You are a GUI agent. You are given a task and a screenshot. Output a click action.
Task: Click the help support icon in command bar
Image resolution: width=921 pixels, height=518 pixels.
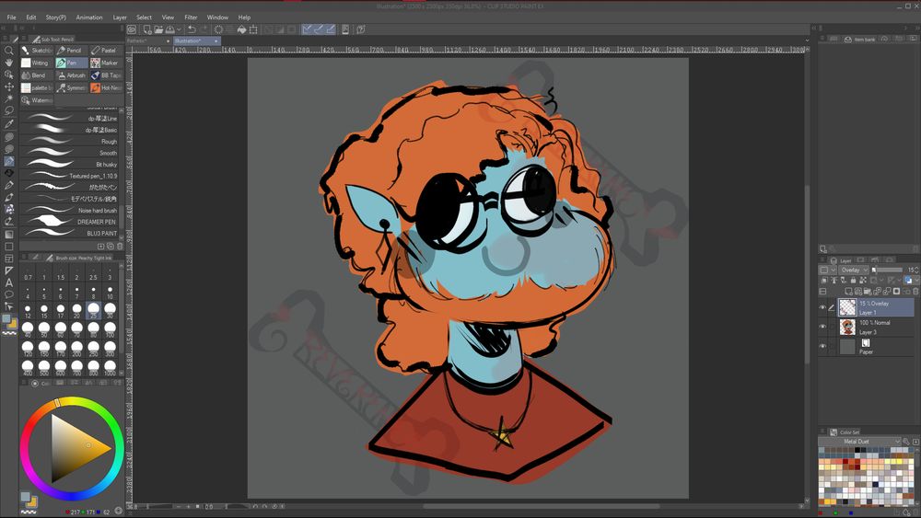pos(361,29)
